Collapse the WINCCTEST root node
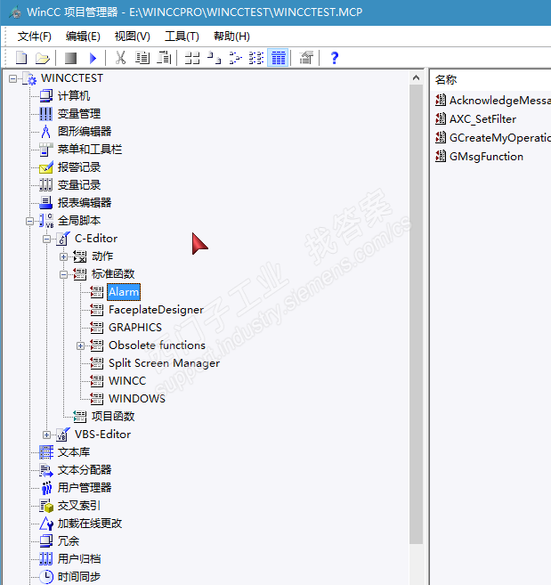 (12, 78)
